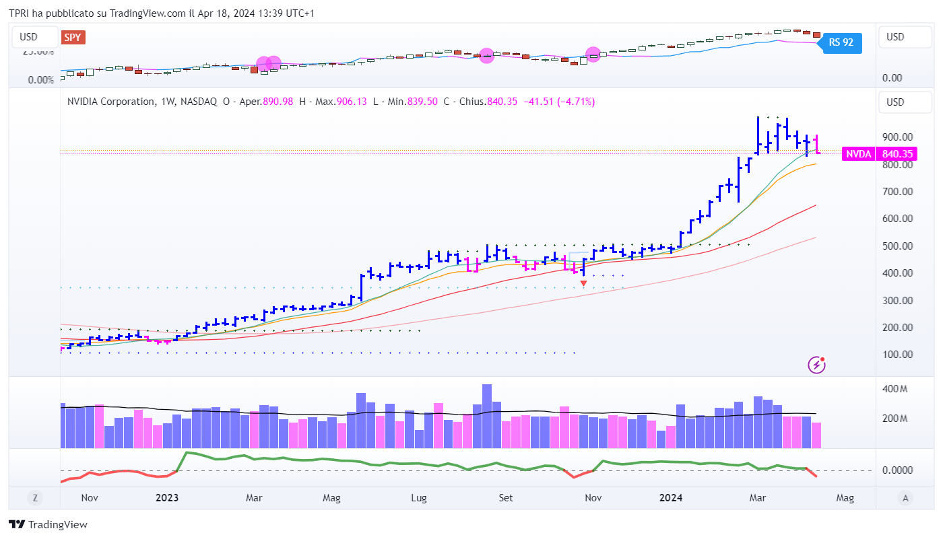Screen dimensions: 943x539
Task: Click the 500.00 level on the price axis
Action: point(898,246)
